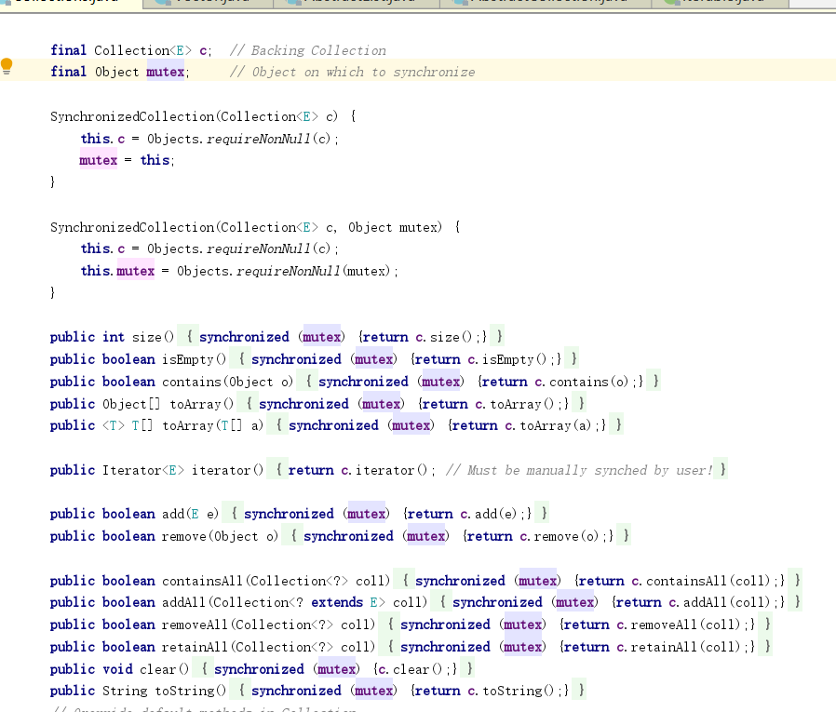Image resolution: width=836 pixels, height=712 pixels.
Task: Click the 'toArray(T[] a)' method signature
Action: pos(213,426)
